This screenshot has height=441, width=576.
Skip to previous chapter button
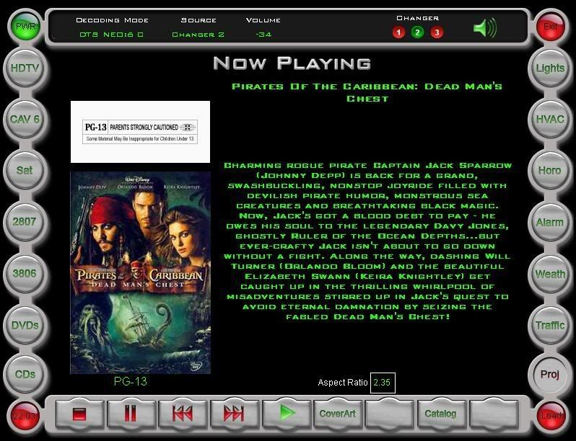tap(183, 414)
